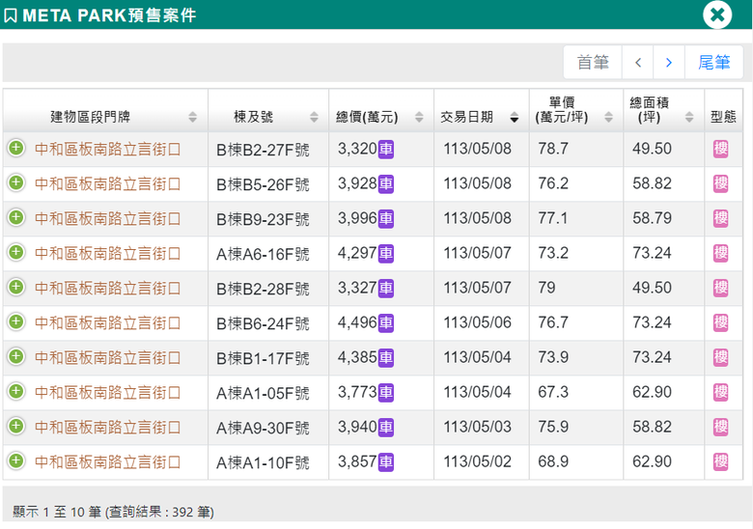The image size is (753, 529).
Task: Click the 車 parking badge beside 4,385
Action: coord(385,358)
